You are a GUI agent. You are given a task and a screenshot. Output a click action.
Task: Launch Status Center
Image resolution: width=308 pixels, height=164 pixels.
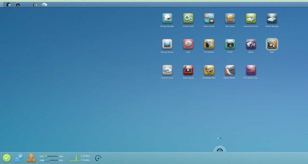click(x=209, y=18)
